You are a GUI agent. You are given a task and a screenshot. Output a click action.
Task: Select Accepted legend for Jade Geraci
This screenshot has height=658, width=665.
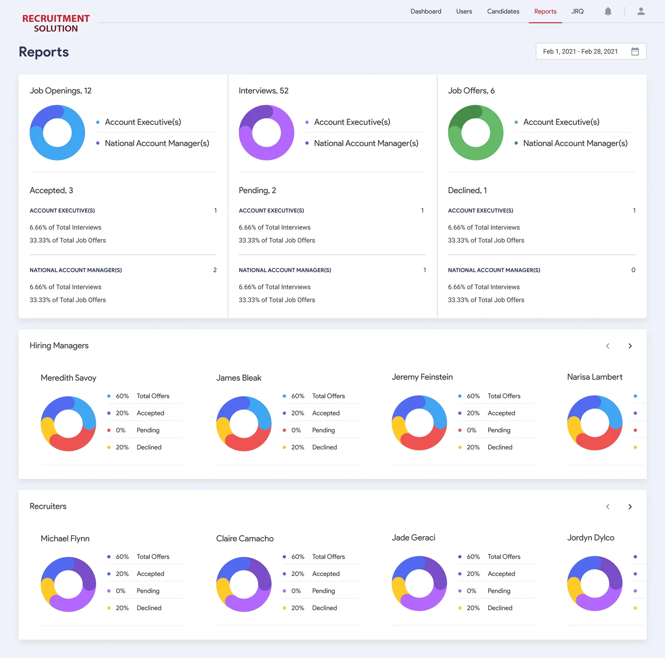coord(487,574)
